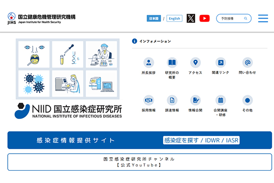Image resolution: width=274 pixels, height=183 pixels.
Task: Open 問い合わせ at-sign icon
Action: [x=248, y=63]
